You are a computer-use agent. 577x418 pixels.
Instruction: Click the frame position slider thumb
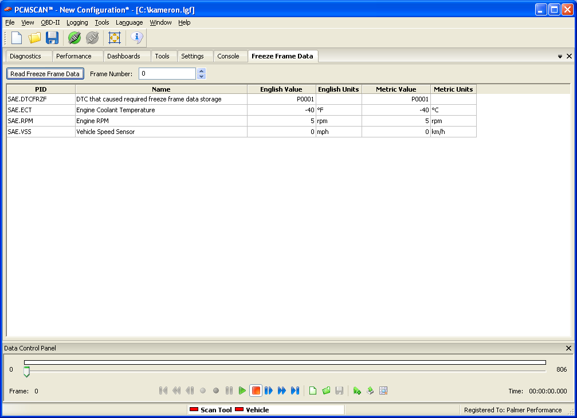pos(26,372)
